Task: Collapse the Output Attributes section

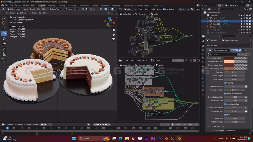Action: 210,127
